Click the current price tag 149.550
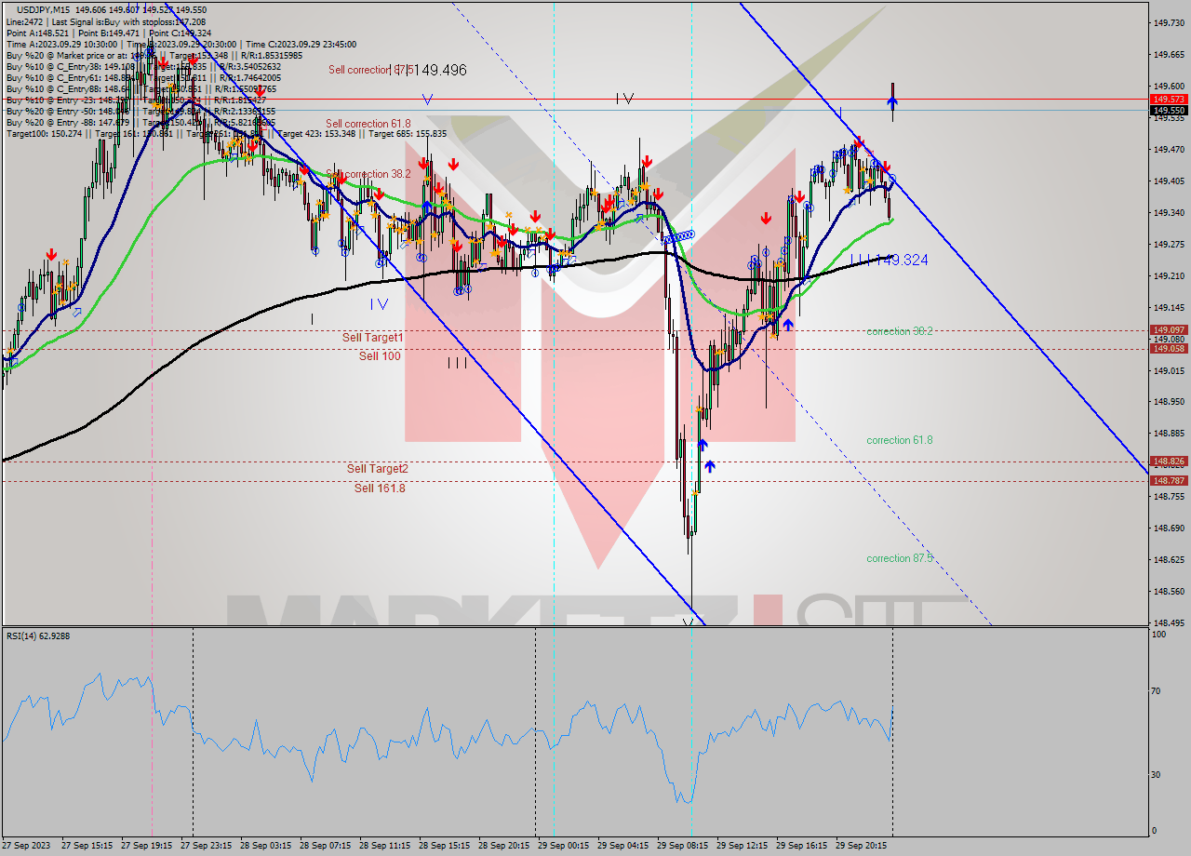Image resolution: width=1191 pixels, height=856 pixels. coord(1169,110)
